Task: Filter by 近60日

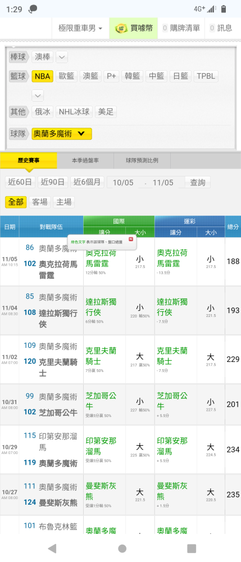Action: 20,182
